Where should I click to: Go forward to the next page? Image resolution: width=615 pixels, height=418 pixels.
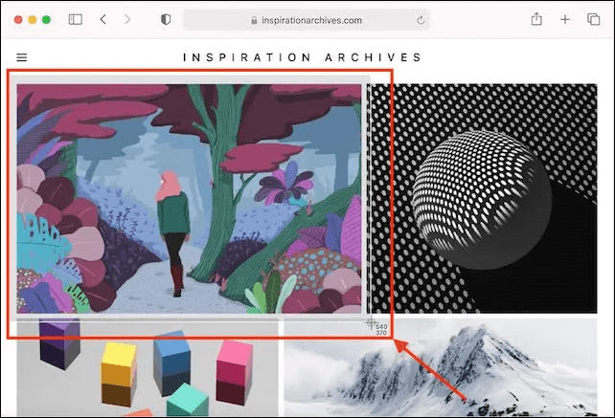tap(127, 19)
